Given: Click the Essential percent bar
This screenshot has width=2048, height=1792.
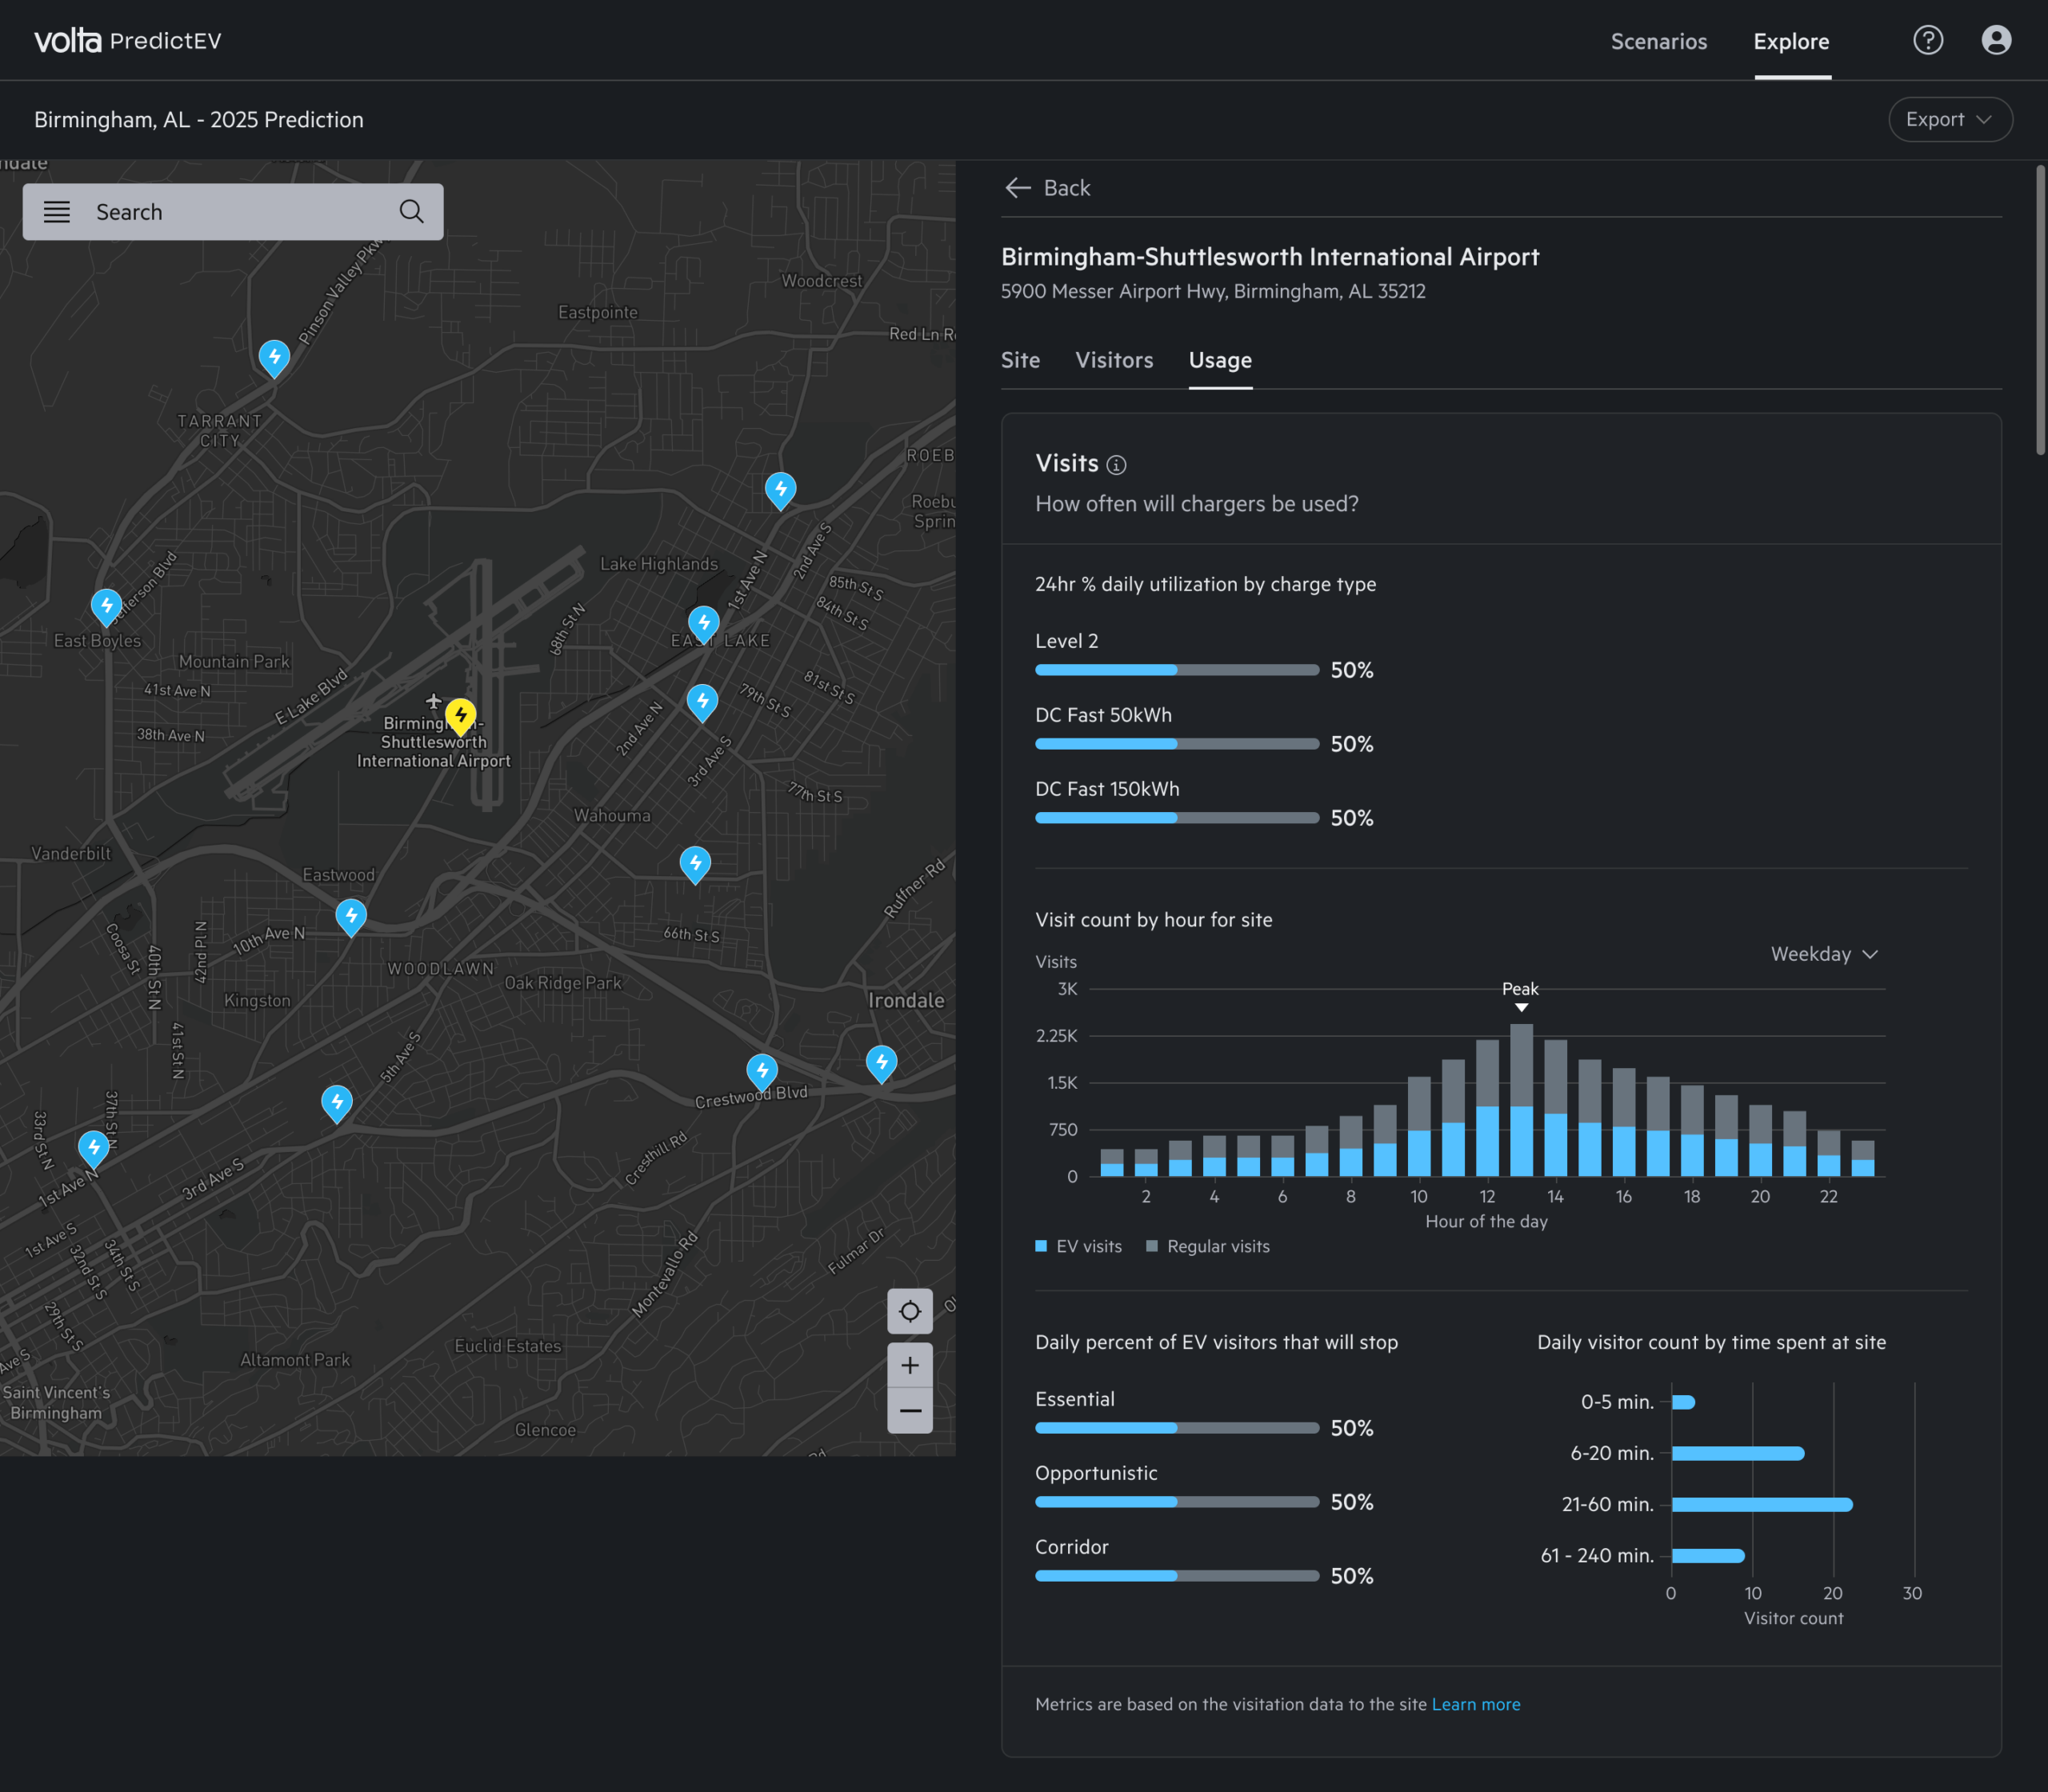Looking at the screenshot, I should [x=1177, y=1428].
